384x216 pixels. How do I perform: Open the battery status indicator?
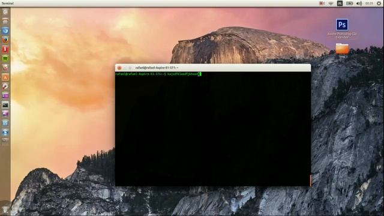[x=349, y=4]
